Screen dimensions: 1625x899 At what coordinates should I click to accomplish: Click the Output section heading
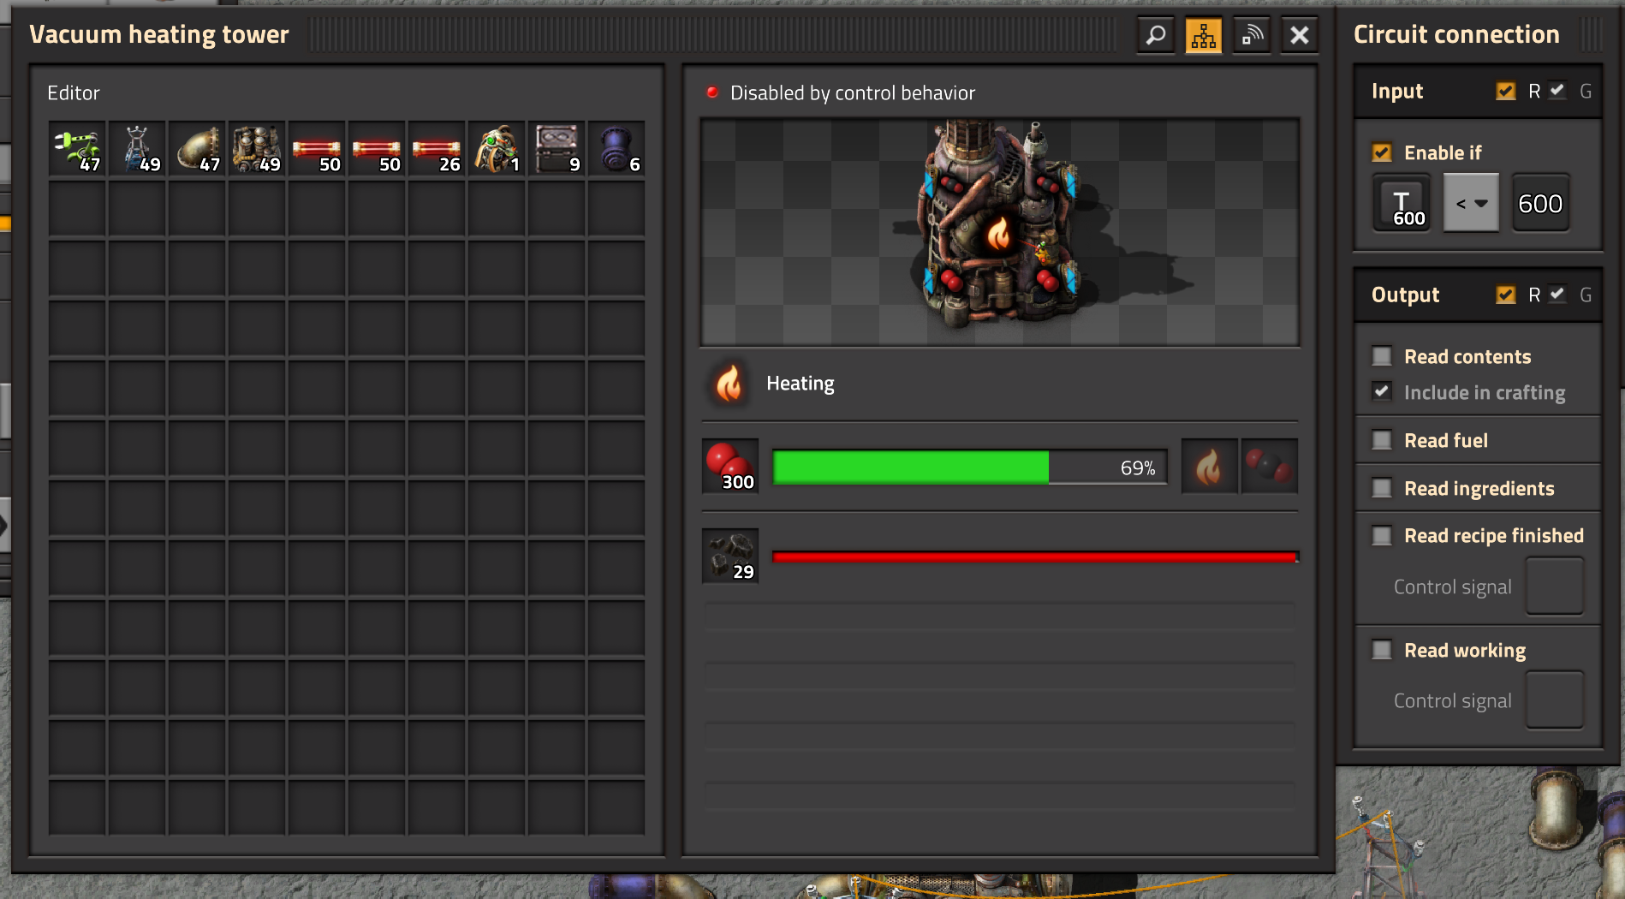tap(1406, 295)
